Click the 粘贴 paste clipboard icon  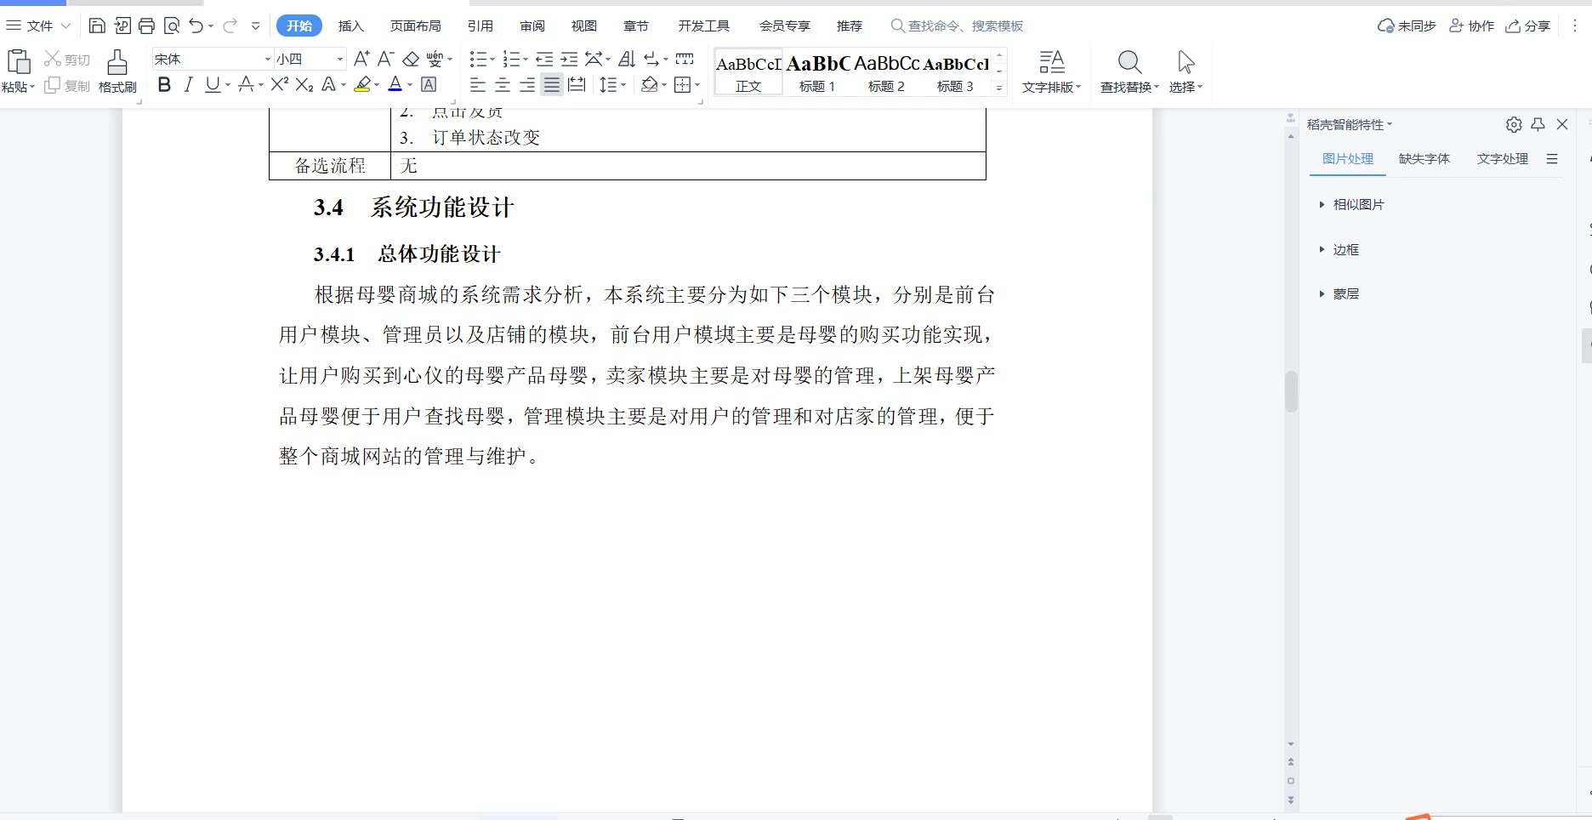point(18,62)
